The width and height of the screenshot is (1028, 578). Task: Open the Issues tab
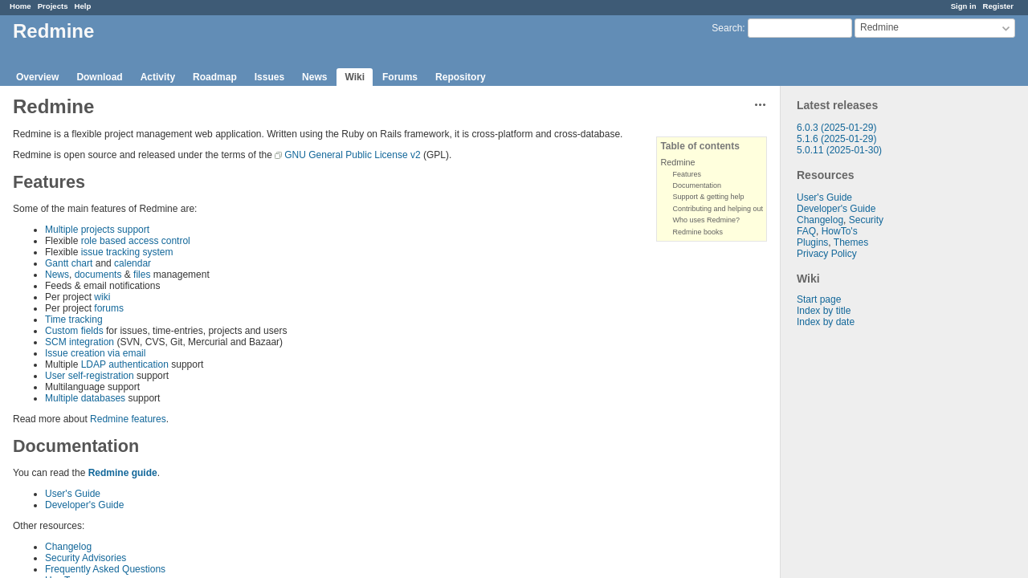coord(269,77)
